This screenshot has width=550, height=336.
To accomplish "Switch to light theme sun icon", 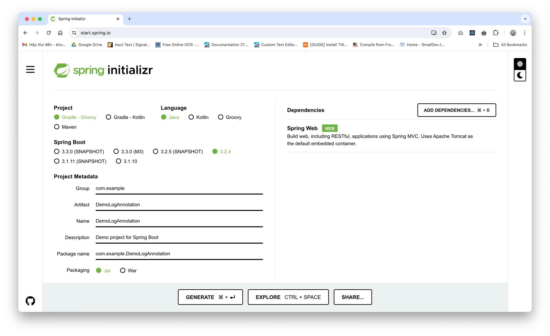I will click(520, 64).
